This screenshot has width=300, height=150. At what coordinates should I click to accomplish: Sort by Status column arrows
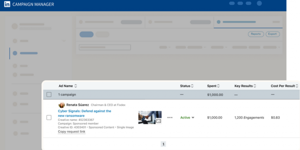coord(192,86)
